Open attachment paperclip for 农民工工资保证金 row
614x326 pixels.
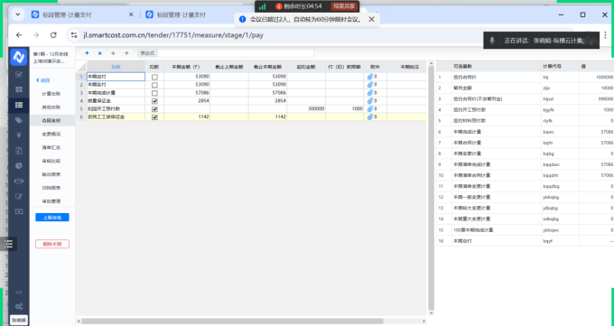pyautogui.click(x=369, y=116)
